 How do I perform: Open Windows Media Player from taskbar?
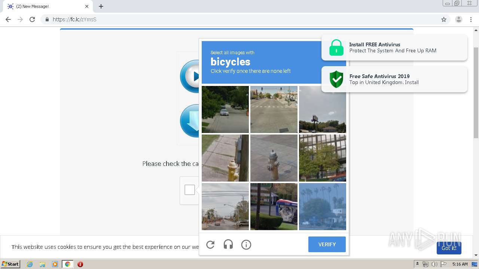pos(55,264)
